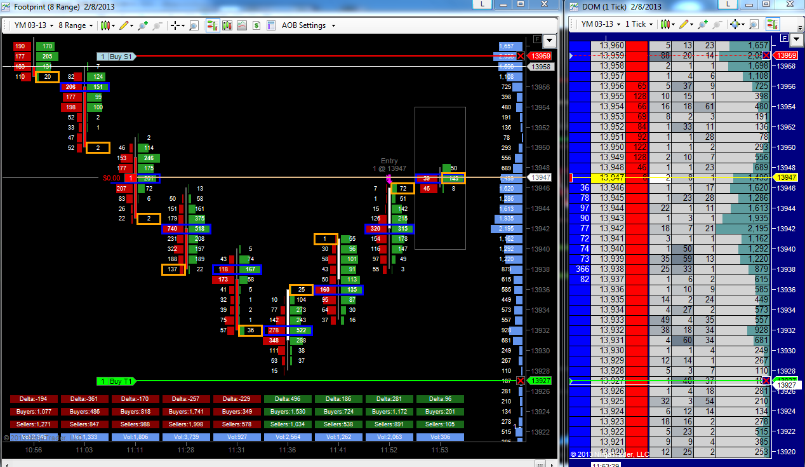Click the 13947 price marker in Footprint

(x=540, y=177)
